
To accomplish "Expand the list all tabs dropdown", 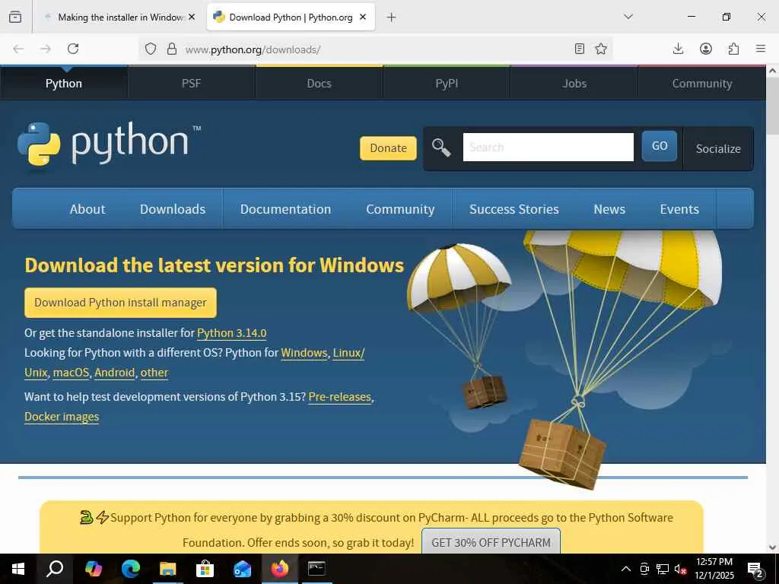I will (628, 17).
